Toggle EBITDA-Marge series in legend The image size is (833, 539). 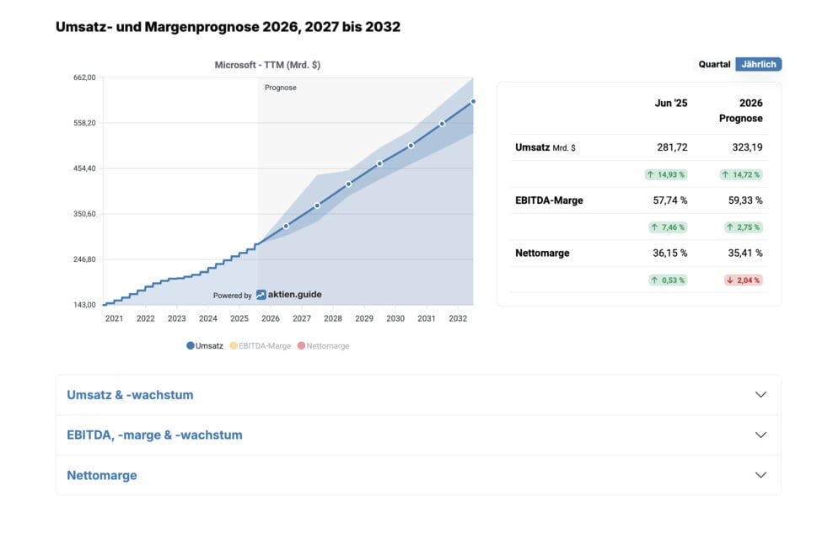261,346
